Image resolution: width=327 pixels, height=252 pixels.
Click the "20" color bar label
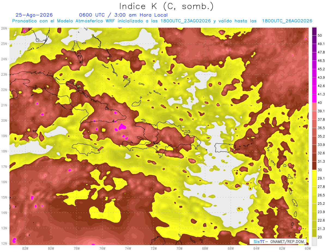(x=320, y=237)
